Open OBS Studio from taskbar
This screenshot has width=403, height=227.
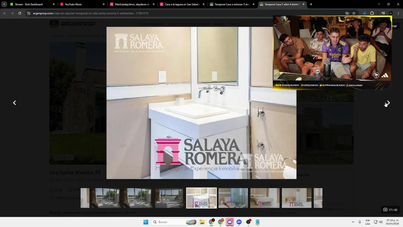(x=248, y=222)
